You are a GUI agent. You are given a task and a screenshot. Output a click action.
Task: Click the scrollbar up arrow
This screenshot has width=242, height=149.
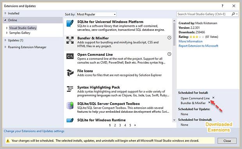(174, 21)
